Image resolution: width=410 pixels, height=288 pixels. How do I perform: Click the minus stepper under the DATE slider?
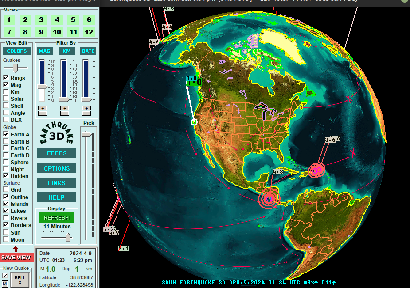coord(86,114)
